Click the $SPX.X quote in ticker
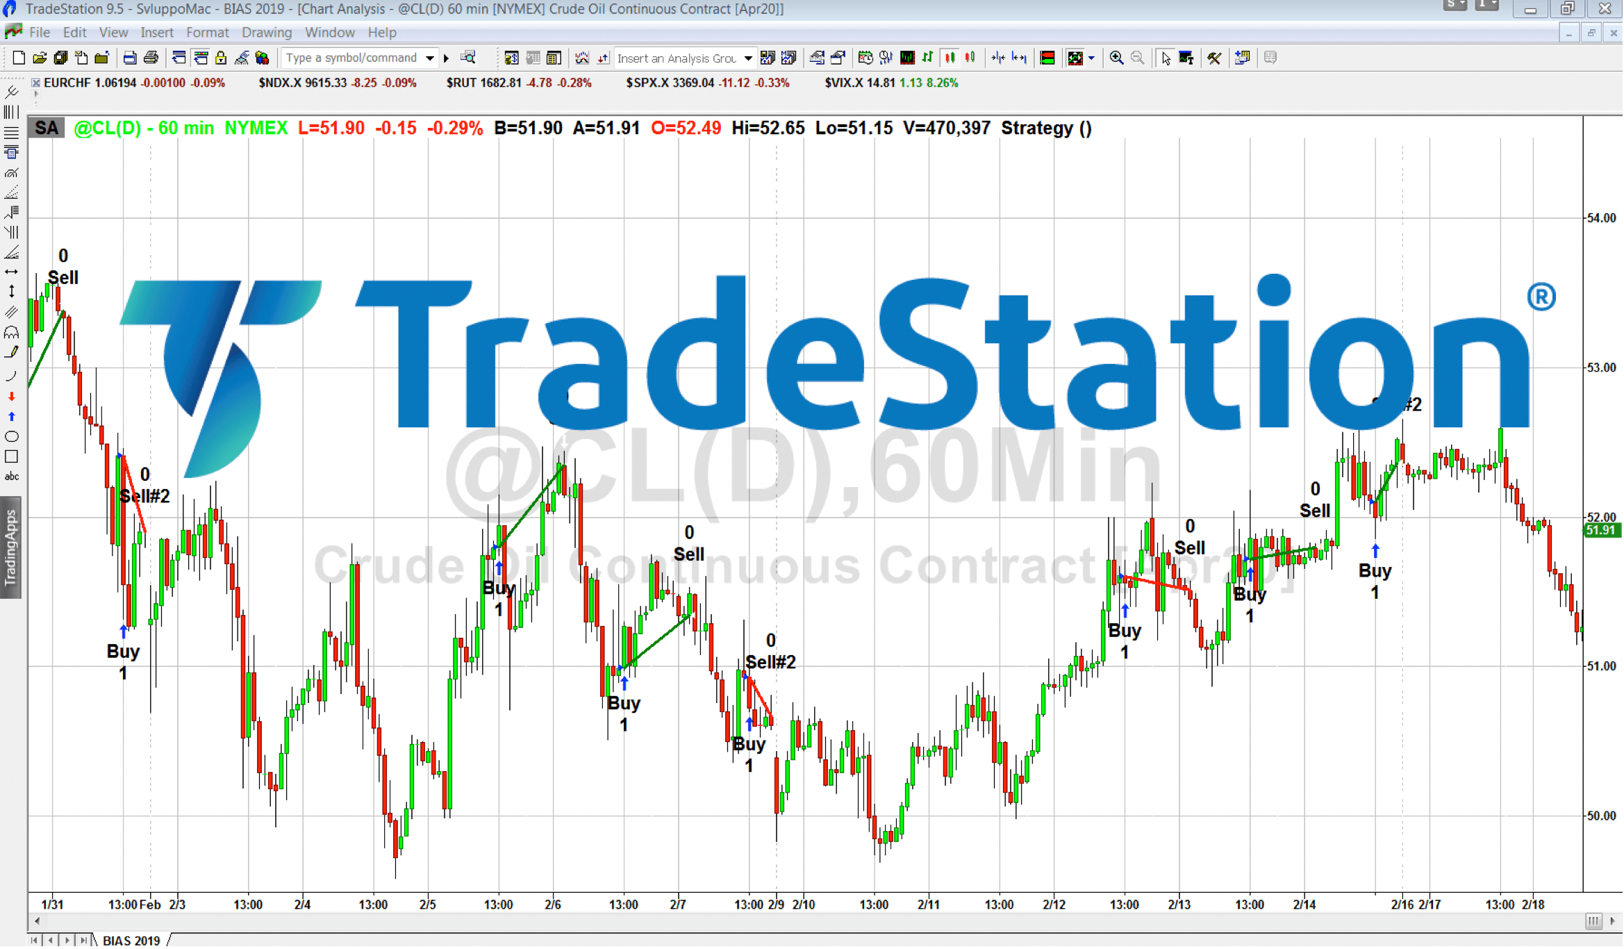1624x949 pixels. point(707,83)
